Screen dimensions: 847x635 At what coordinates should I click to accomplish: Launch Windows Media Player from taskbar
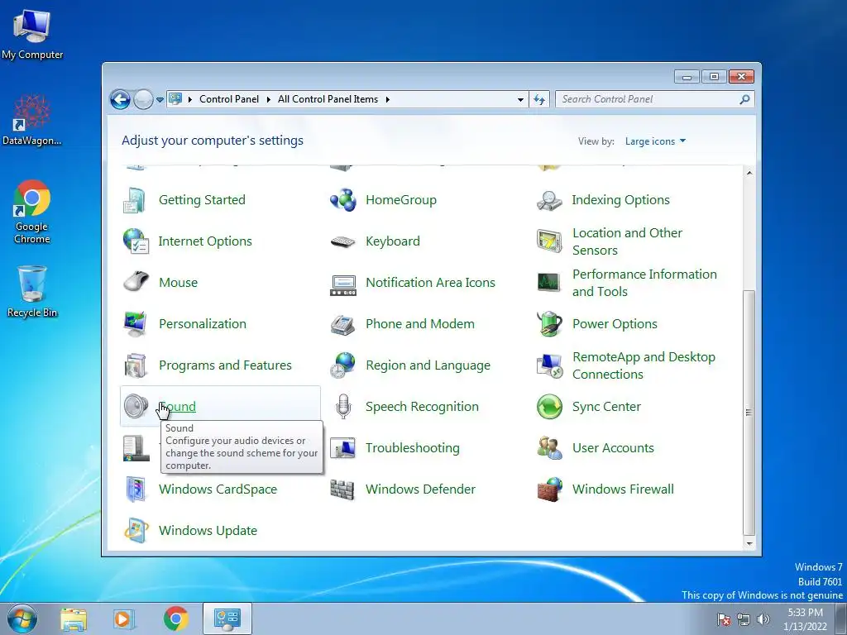click(124, 619)
